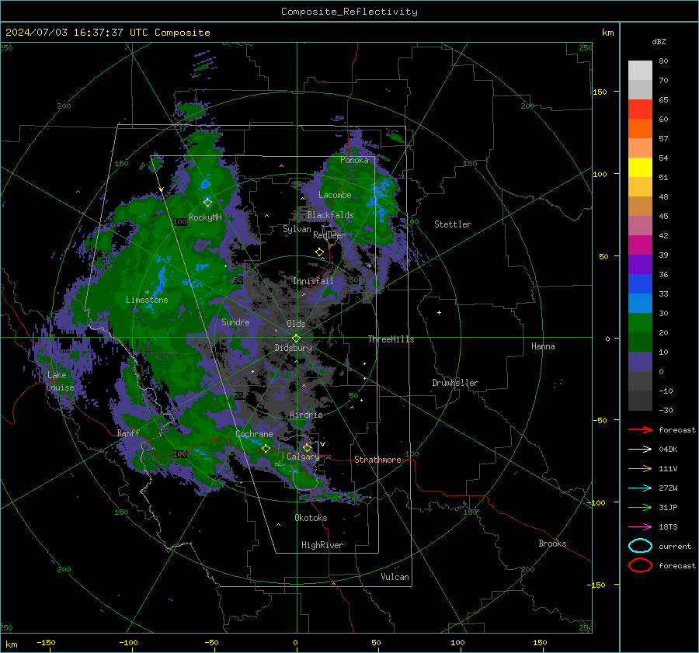Screen dimensions: 699x653
Task: Click the Calgary city label
Action: [x=303, y=457]
